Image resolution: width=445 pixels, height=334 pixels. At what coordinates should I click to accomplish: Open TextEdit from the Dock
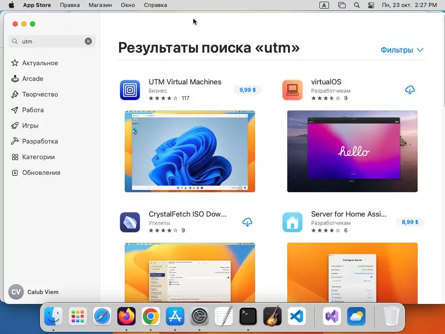[x=224, y=316]
